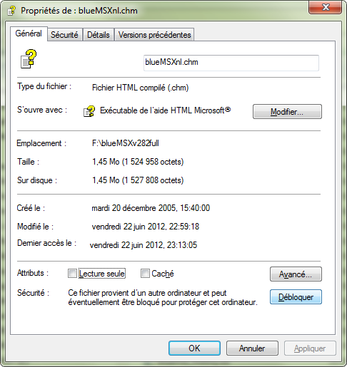
Task: Cancel with the Annuler button
Action: click(252, 348)
